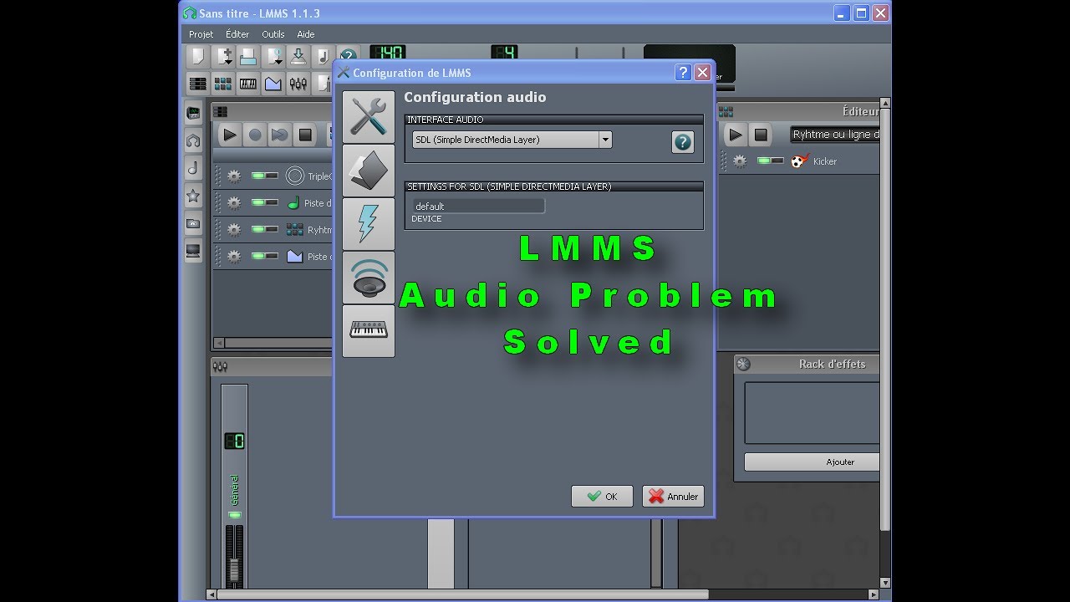Image resolution: width=1070 pixels, height=602 pixels.
Task: Open My Samples sidebar browser
Action: 193,168
